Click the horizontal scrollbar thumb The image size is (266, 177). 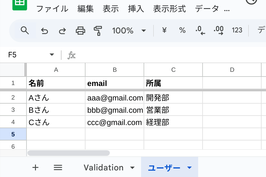(x=68, y=153)
